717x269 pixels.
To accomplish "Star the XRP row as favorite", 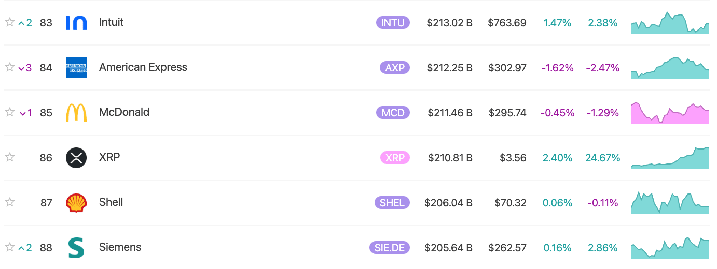I will [9, 157].
